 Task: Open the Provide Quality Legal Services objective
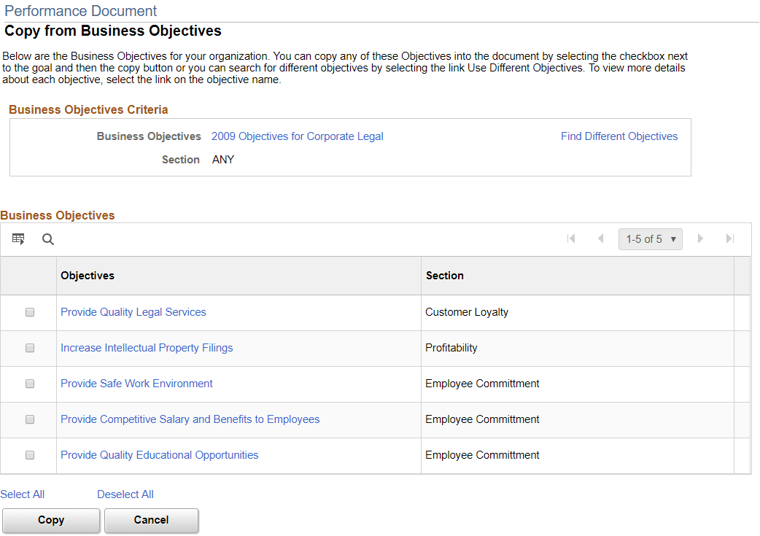133,312
